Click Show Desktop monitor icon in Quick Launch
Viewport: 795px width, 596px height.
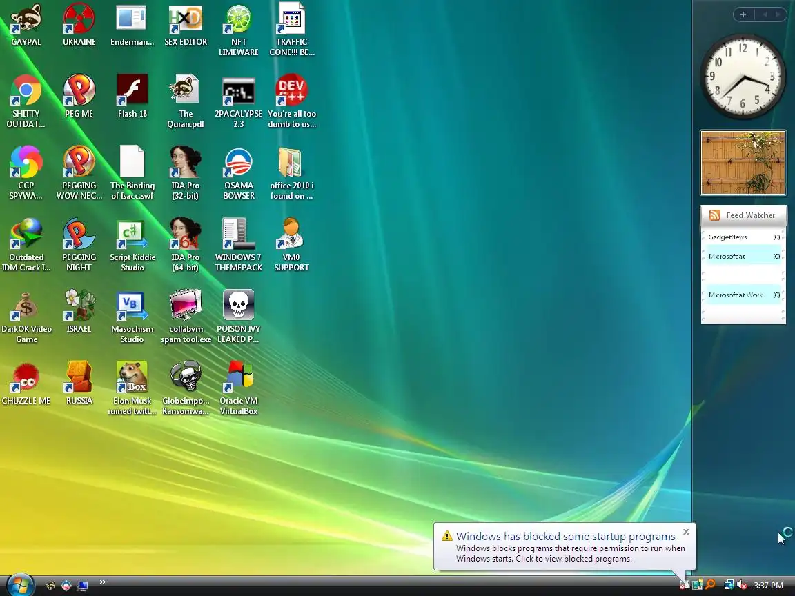tap(82, 586)
